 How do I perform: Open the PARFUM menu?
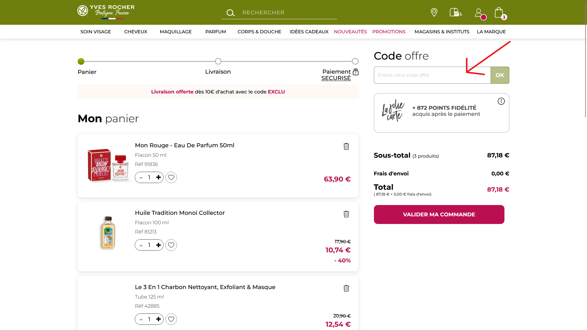pos(216,32)
